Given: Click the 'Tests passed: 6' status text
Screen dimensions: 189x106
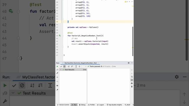Looking at the screenshot, I should tap(96, 67).
